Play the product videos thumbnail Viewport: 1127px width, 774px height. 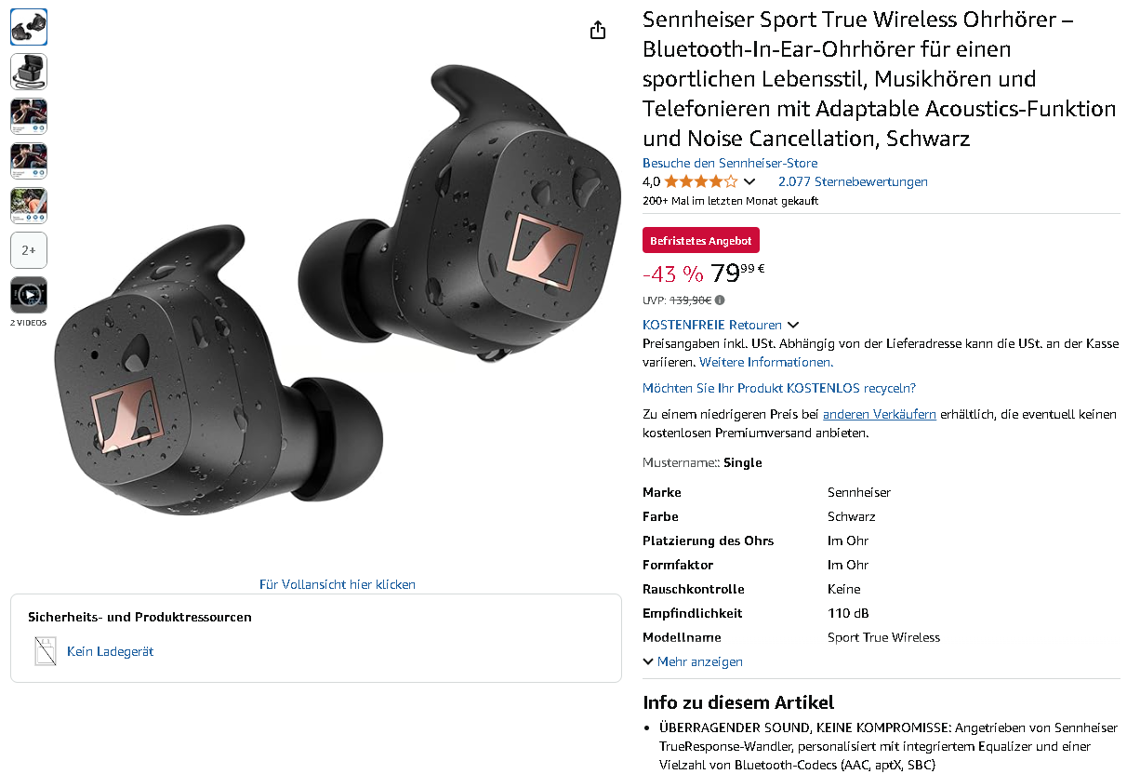29,295
